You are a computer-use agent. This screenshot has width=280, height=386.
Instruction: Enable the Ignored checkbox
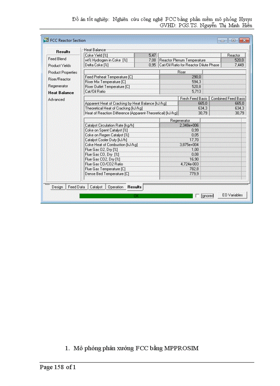point(197,196)
